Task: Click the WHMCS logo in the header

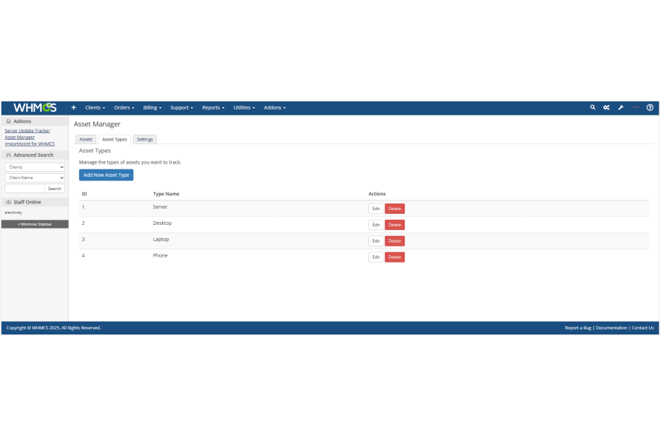Action: pos(34,108)
